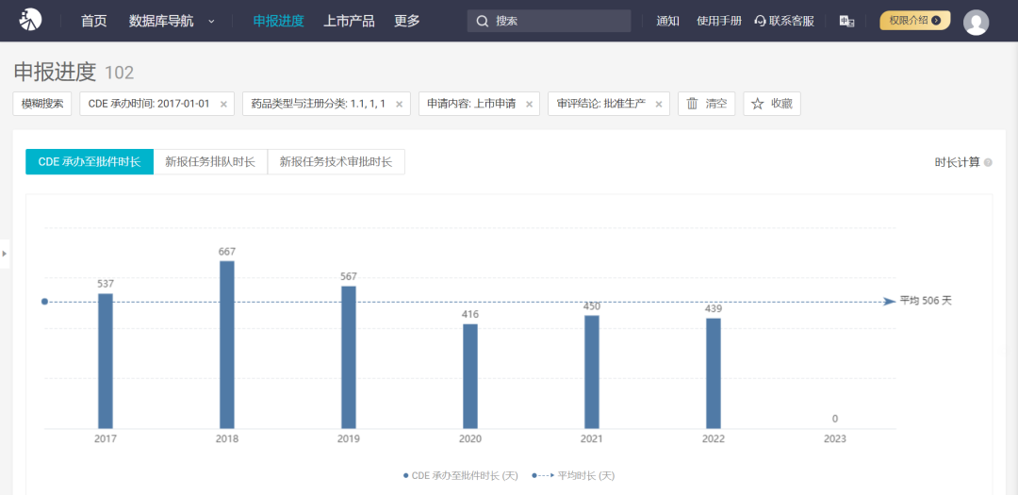Open the 首页 home page

click(93, 21)
